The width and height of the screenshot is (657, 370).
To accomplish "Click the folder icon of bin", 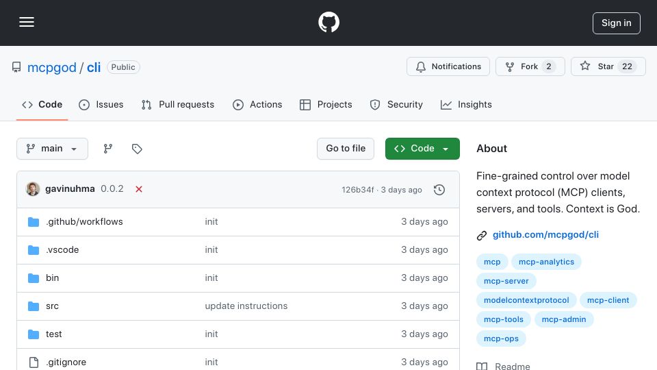I will click(x=34, y=278).
